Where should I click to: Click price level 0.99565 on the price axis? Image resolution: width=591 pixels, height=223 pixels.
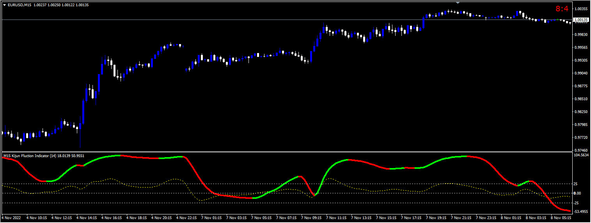581,47
